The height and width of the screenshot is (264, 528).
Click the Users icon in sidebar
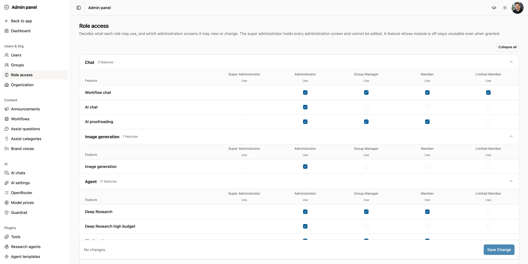[7, 55]
